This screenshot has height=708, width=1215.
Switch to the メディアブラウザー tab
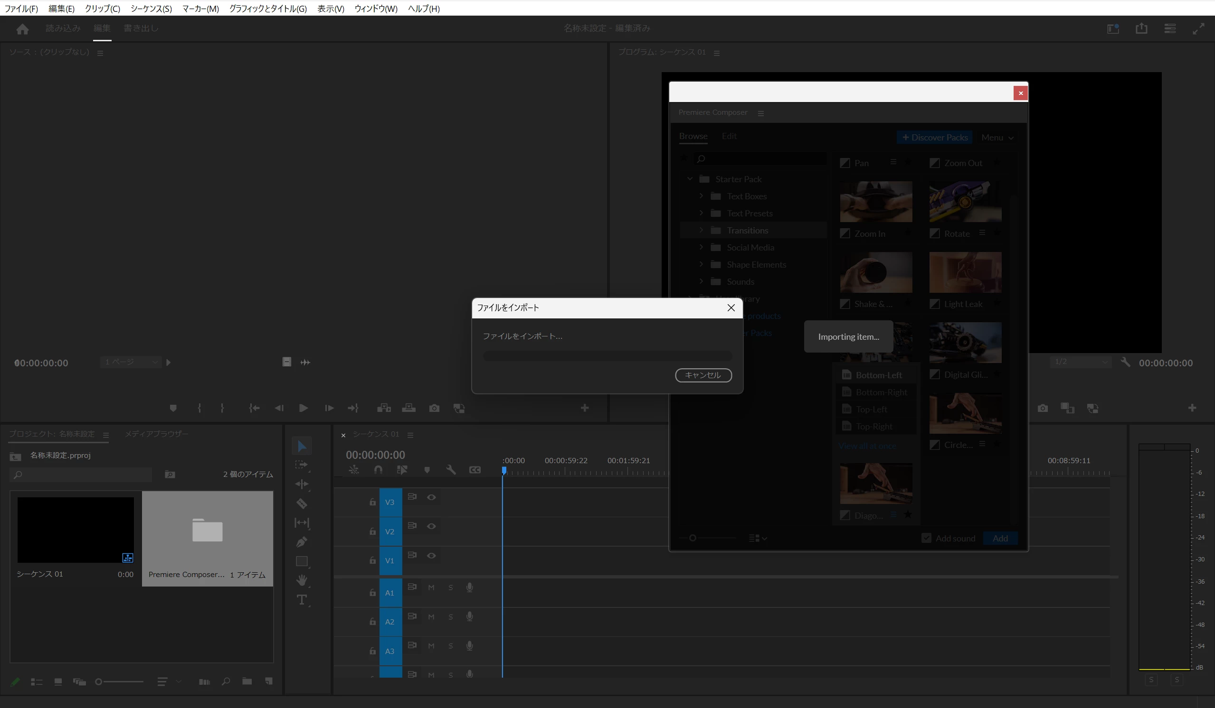pyautogui.click(x=156, y=434)
